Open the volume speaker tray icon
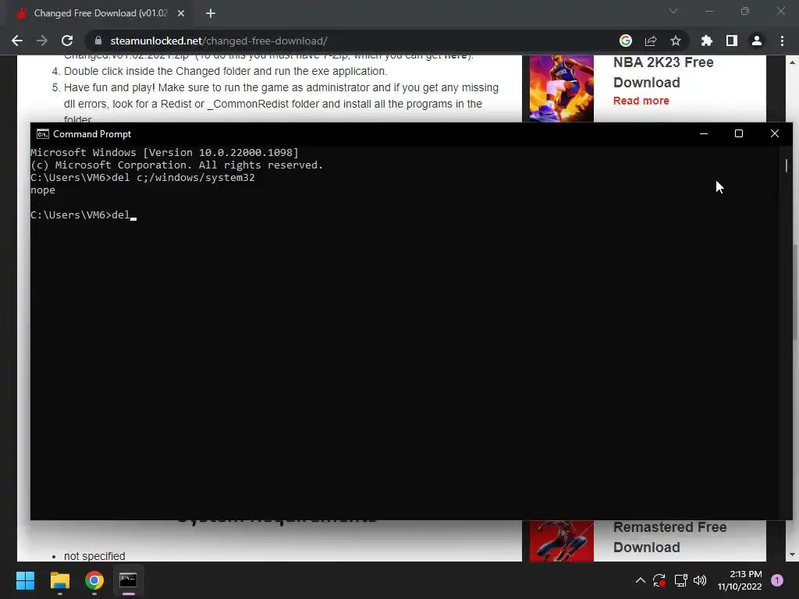The height and width of the screenshot is (599, 799). coord(700,580)
